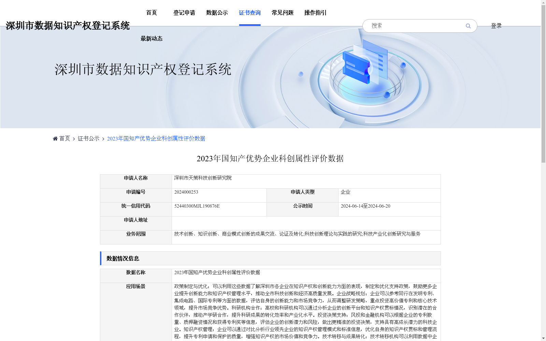Click the 应用场景 paragraph text
The height and width of the screenshot is (341, 546).
coord(306,312)
